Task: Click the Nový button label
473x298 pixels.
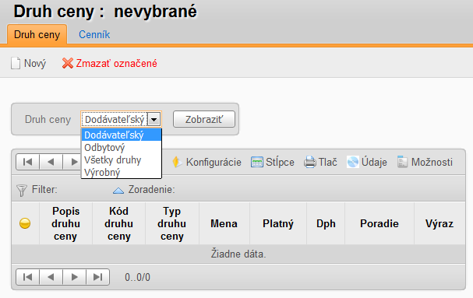Action: pyautogui.click(x=35, y=64)
